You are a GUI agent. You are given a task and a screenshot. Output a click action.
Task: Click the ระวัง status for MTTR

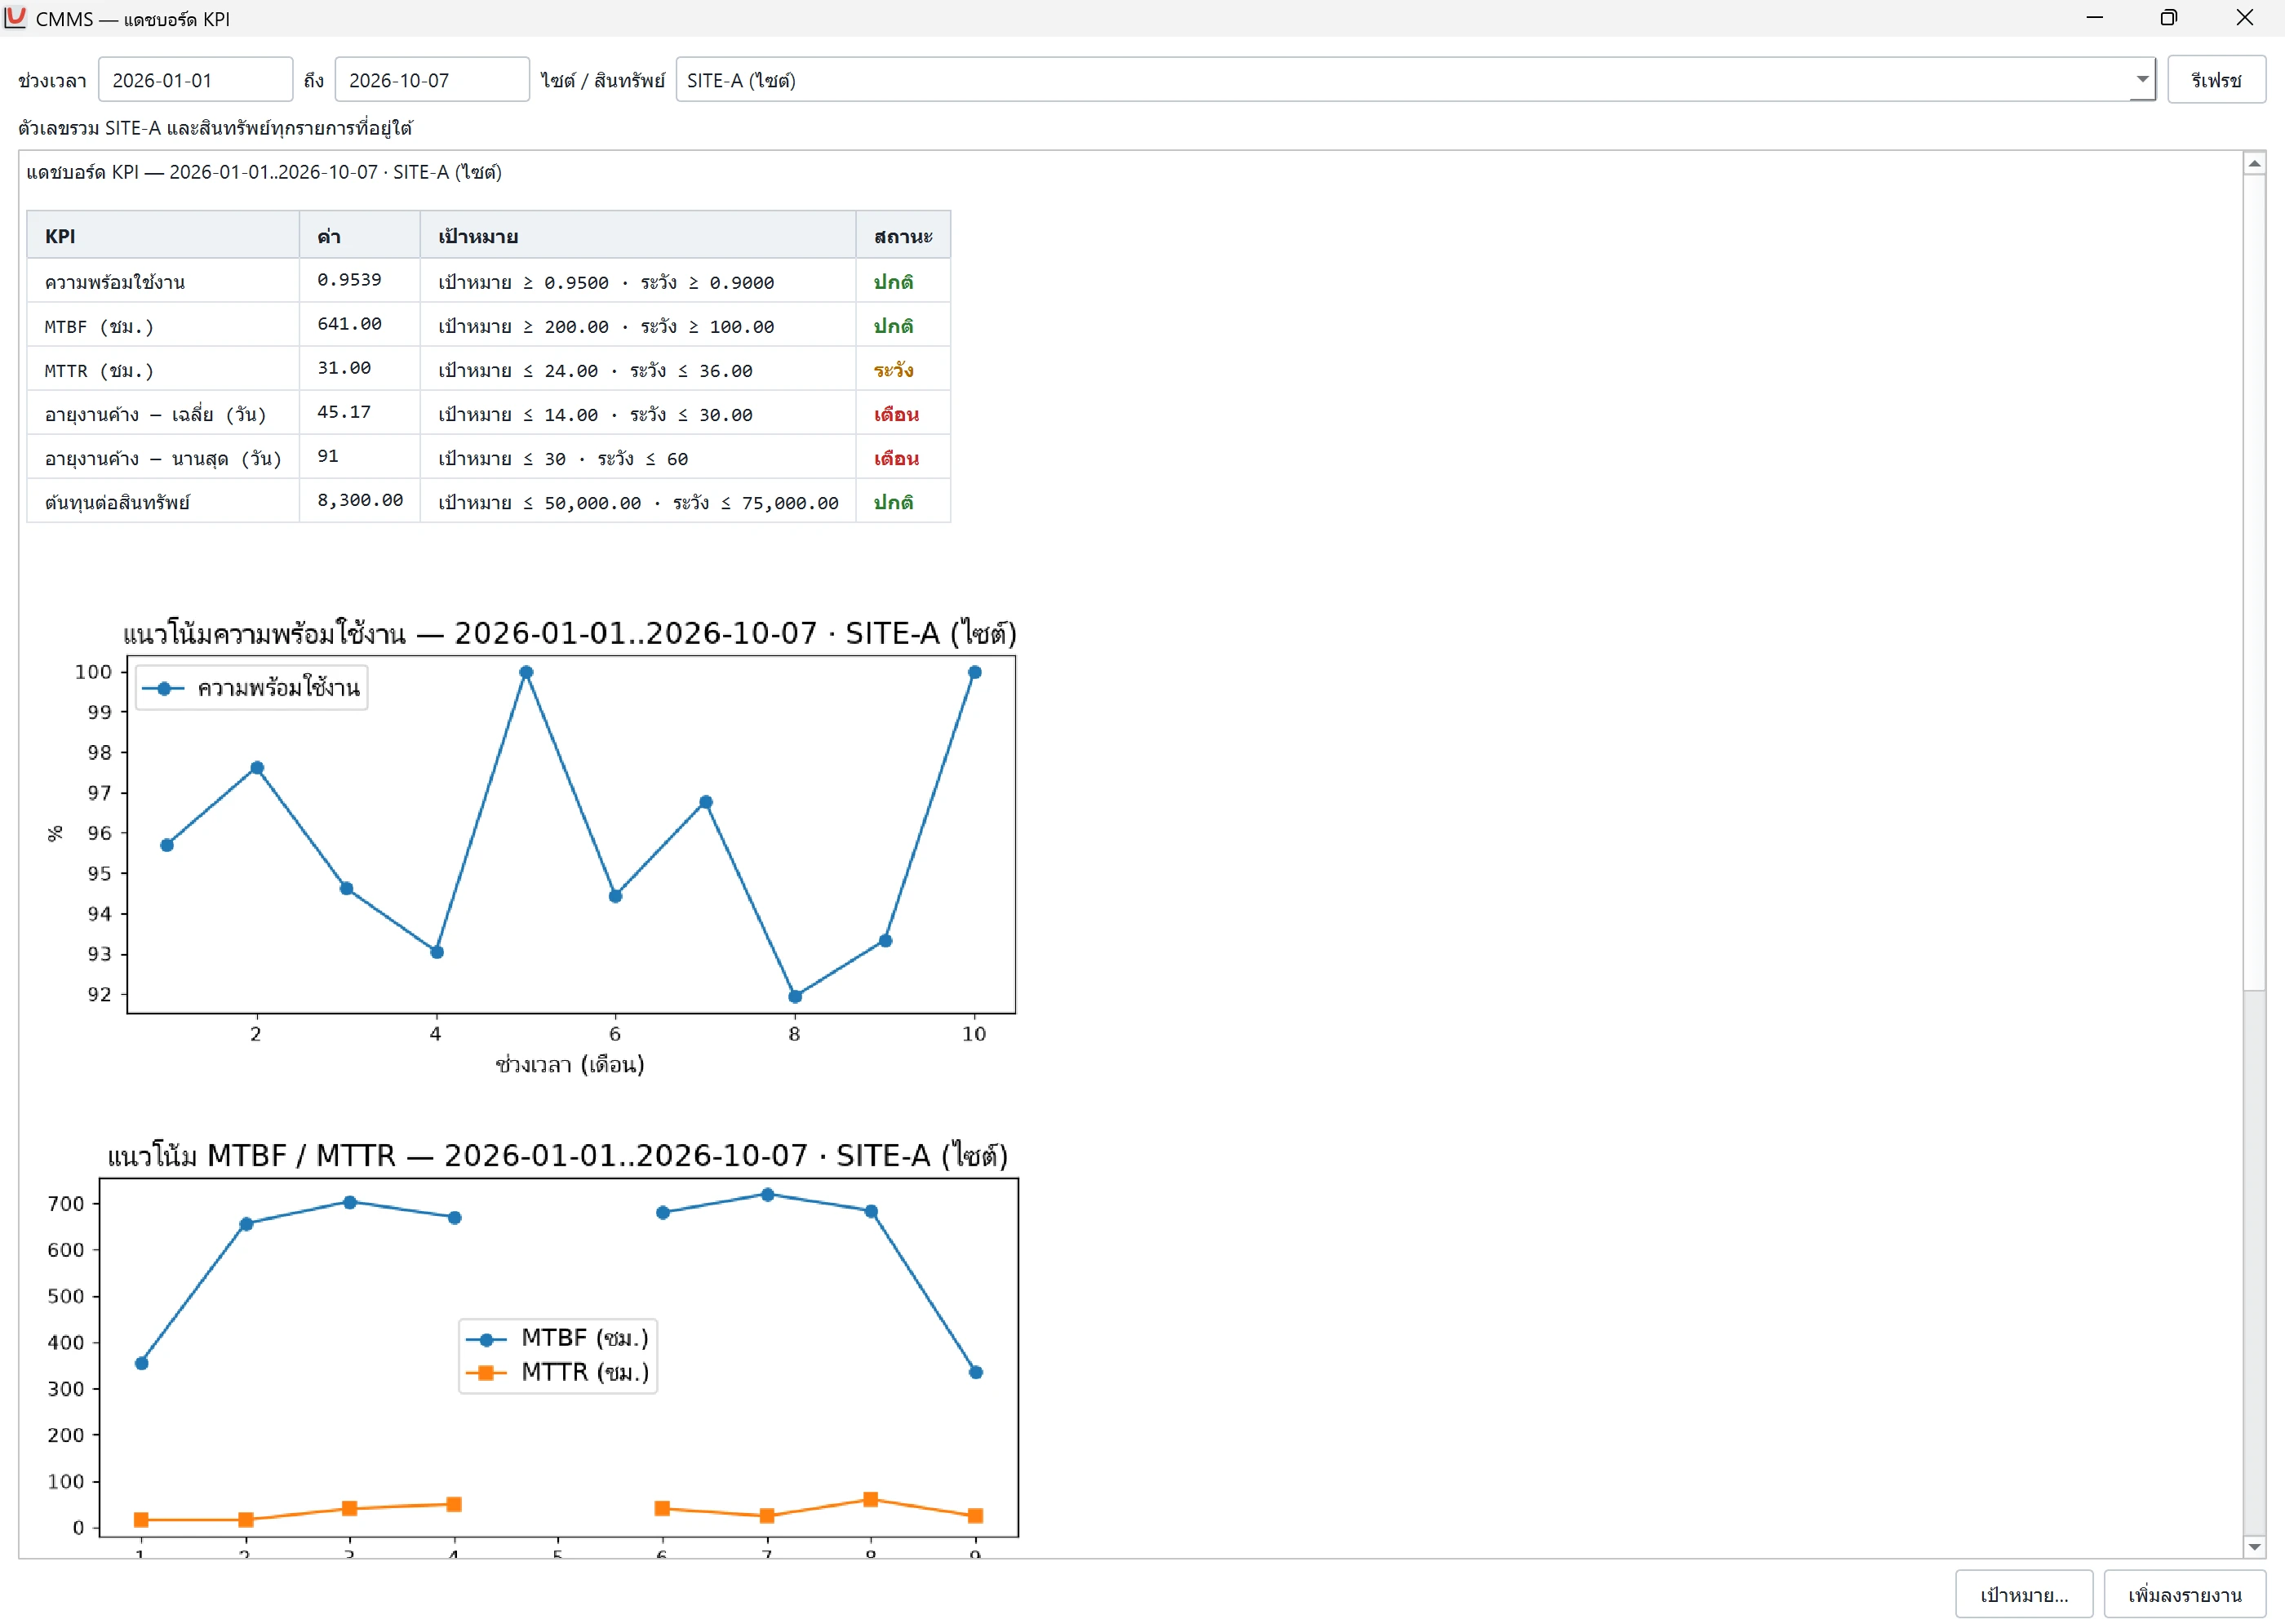(x=893, y=370)
